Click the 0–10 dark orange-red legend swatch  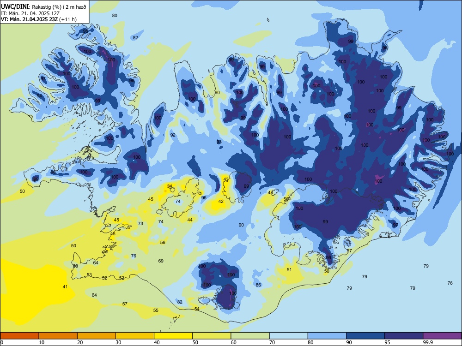[x=19, y=336]
